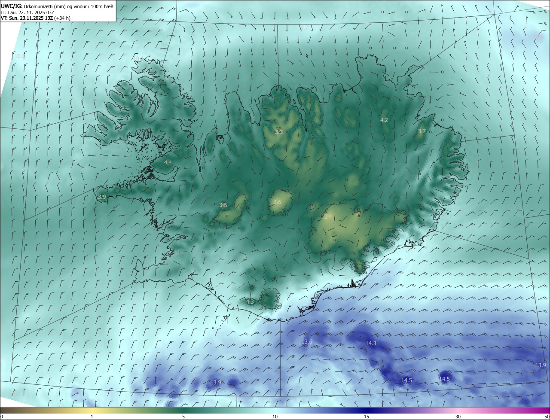Click the 15 tick on the color scale
The image size is (550, 420).
[x=367, y=417]
